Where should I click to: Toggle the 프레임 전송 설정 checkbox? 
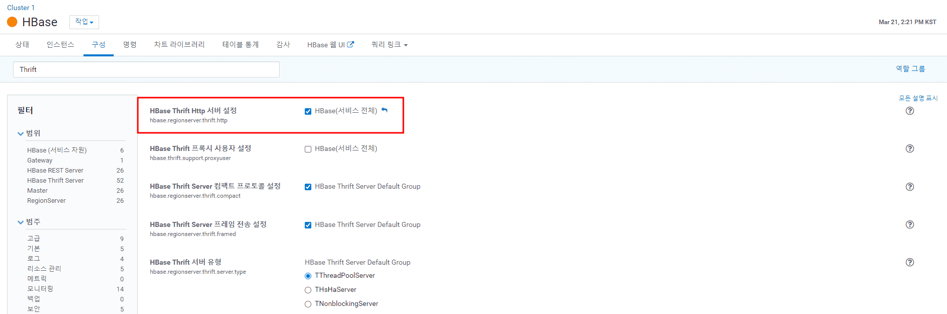[308, 225]
